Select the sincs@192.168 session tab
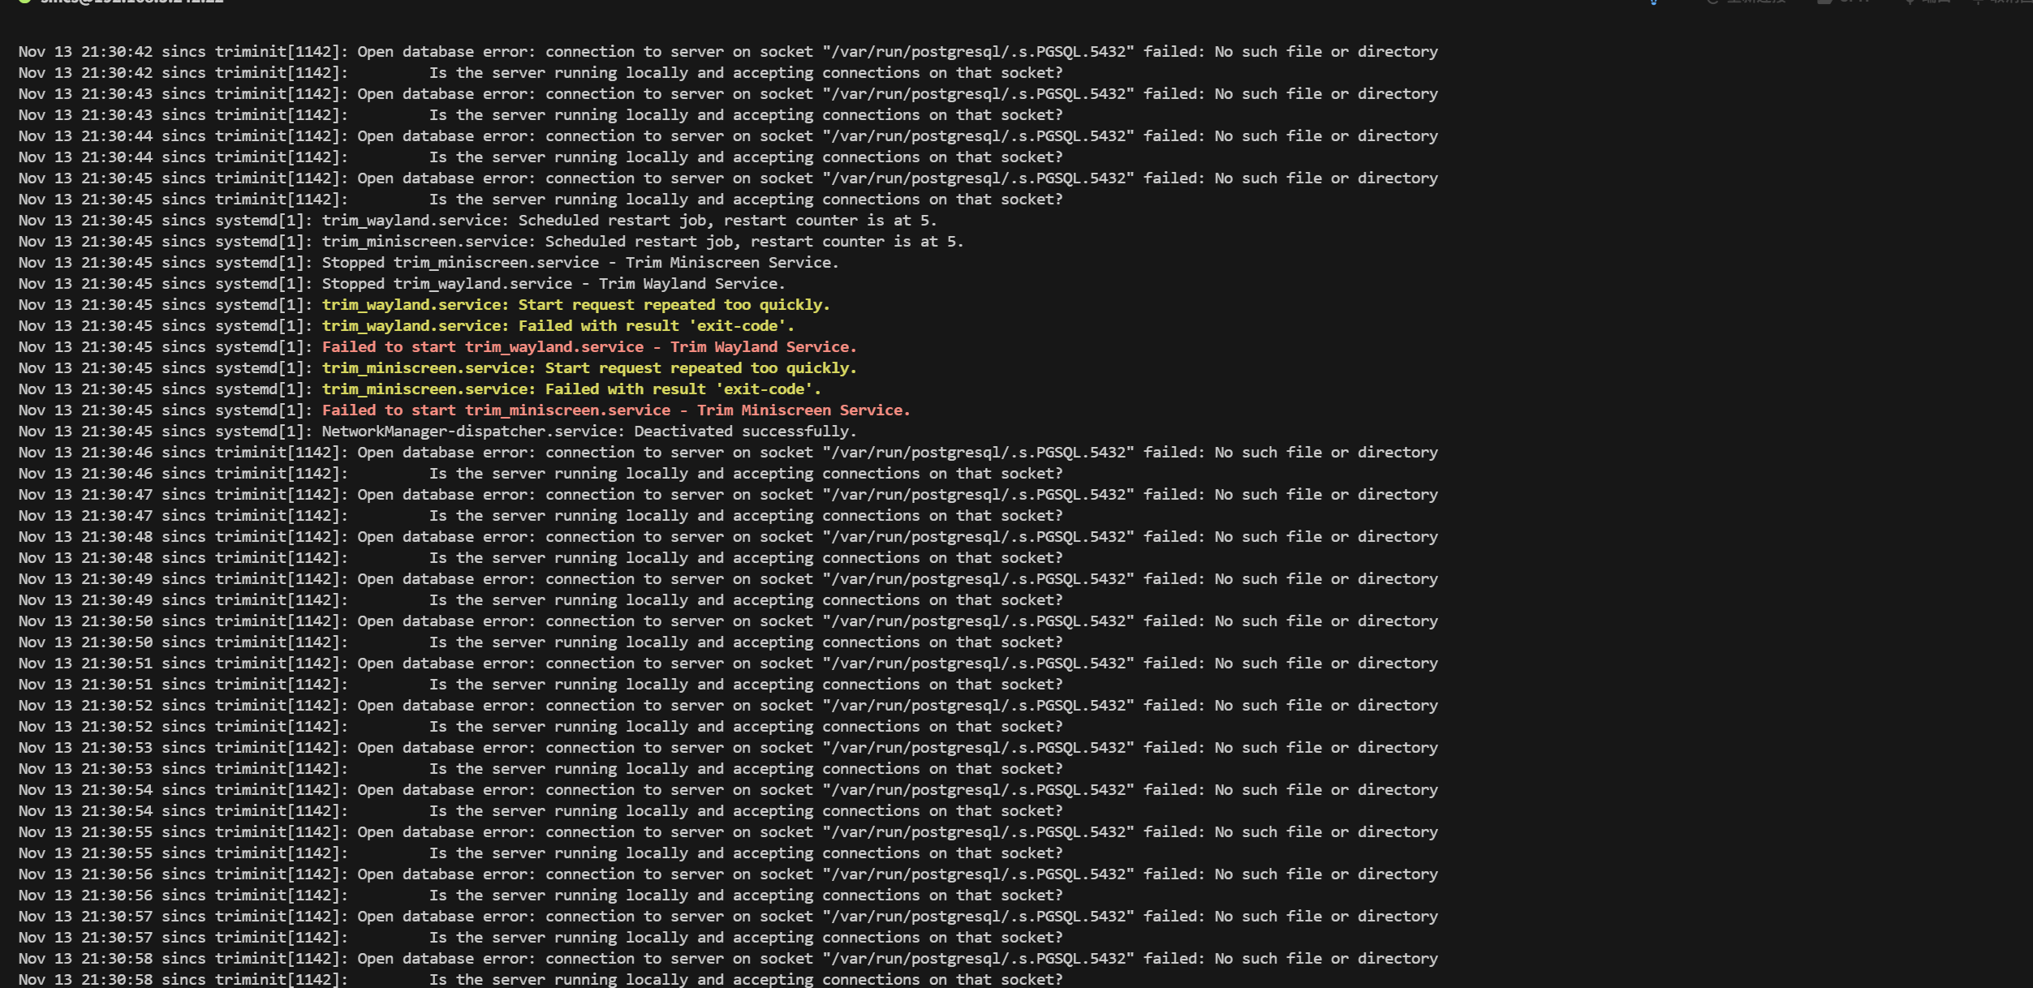Viewport: 2033px width, 988px height. 130,2
